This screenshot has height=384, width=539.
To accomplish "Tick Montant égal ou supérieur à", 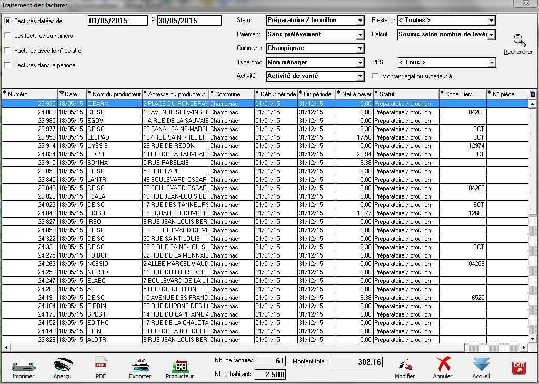I will click(x=375, y=76).
